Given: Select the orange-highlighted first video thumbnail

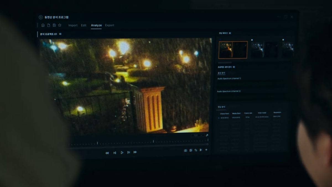Looking at the screenshot, I should tap(233, 50).
